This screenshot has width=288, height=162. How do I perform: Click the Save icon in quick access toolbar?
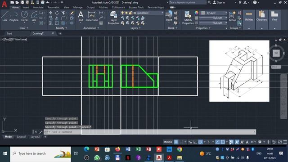tap(22, 2)
